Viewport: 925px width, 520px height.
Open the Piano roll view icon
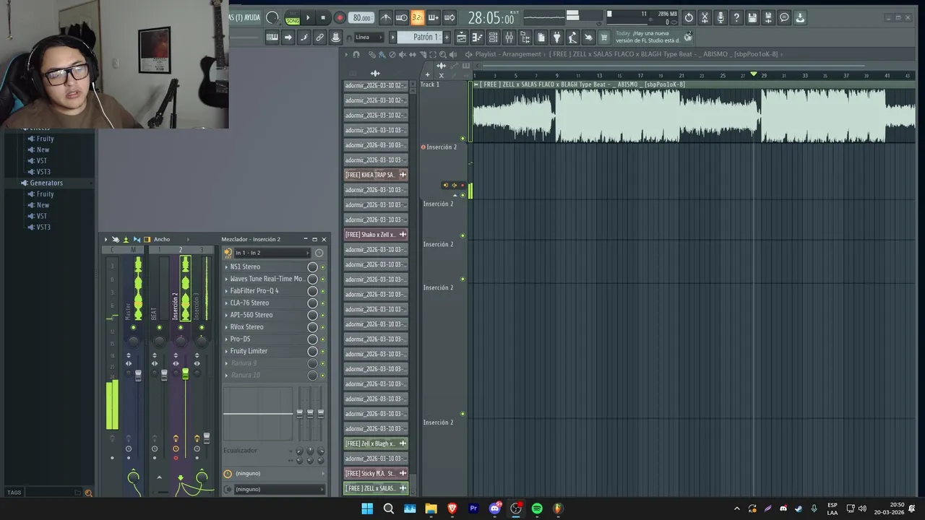(477, 38)
